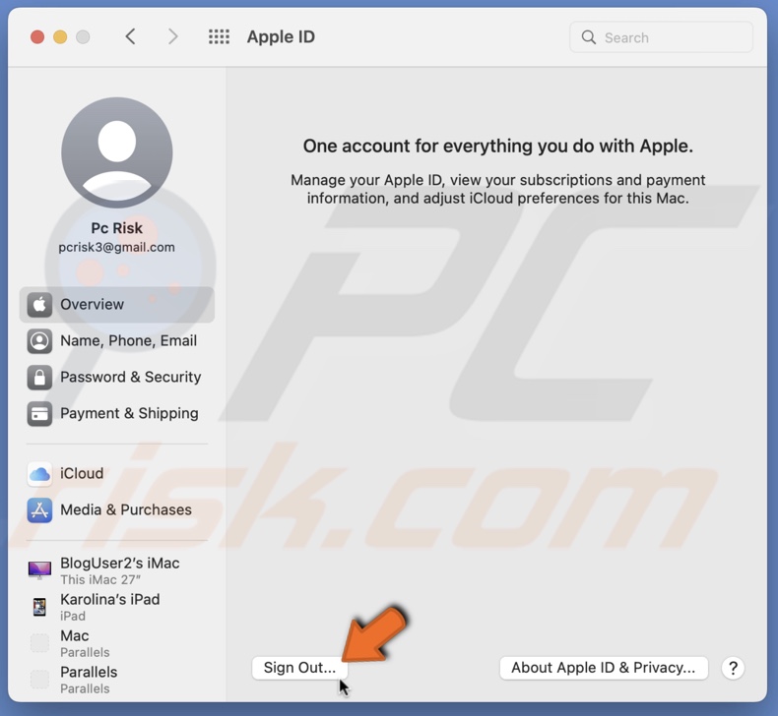
Task: Click in the Search field
Action: coord(661,37)
